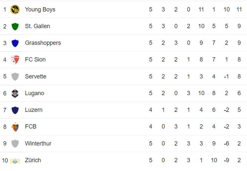The height and width of the screenshot is (171, 247).
Task: Open the Lugano team link
Action: pyautogui.click(x=34, y=93)
